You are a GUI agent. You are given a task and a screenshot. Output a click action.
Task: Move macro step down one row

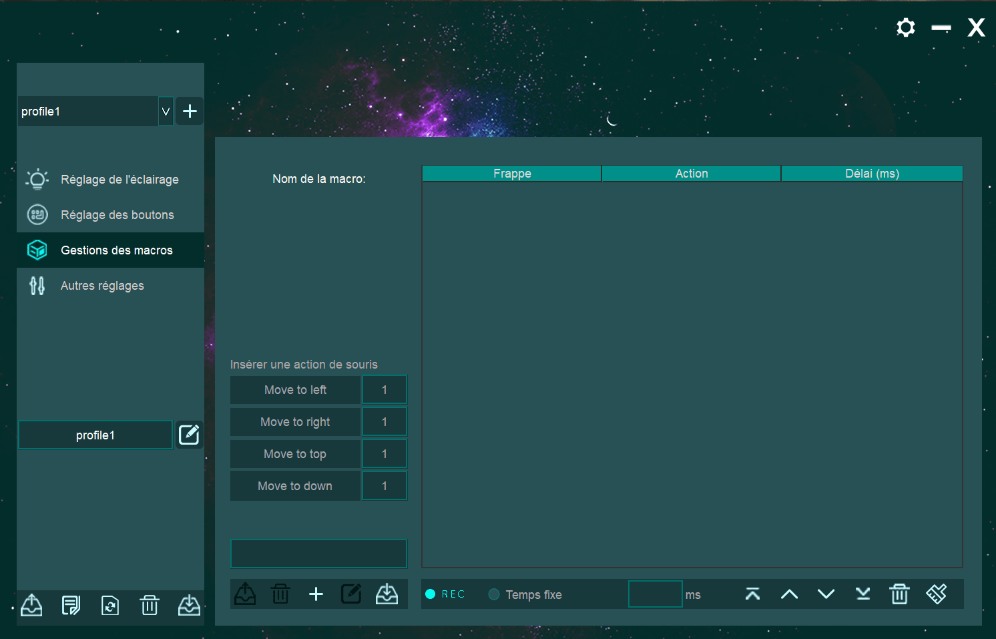point(826,594)
